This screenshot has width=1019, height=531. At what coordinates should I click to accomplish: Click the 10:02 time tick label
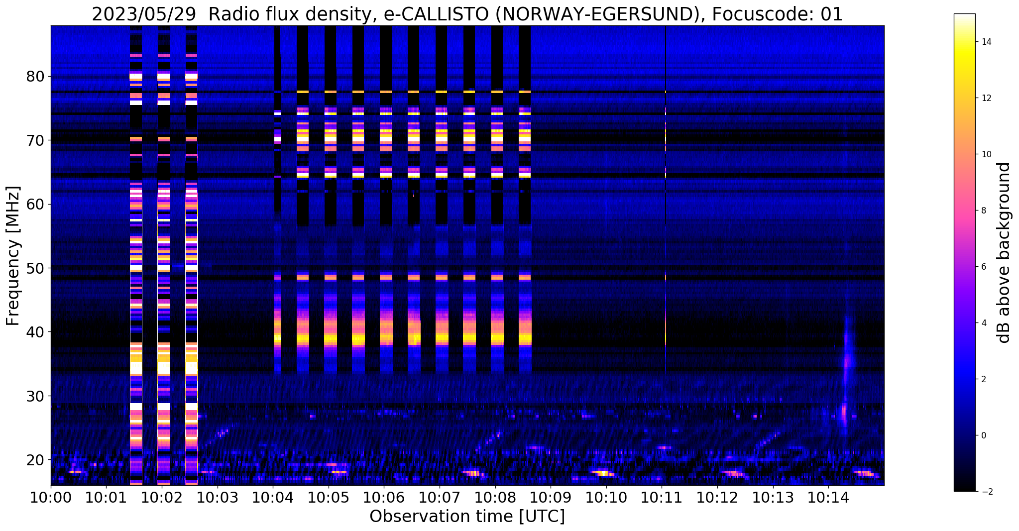pyautogui.click(x=162, y=497)
